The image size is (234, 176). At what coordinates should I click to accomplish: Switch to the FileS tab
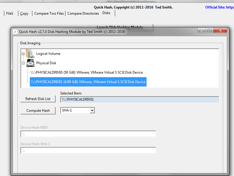click(10, 13)
